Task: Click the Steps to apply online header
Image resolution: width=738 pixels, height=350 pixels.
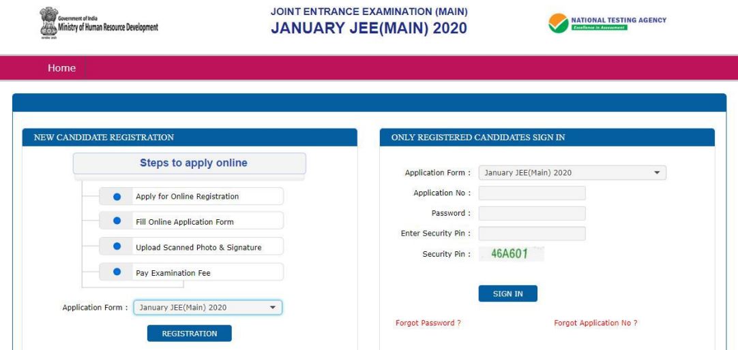Action: click(x=189, y=163)
